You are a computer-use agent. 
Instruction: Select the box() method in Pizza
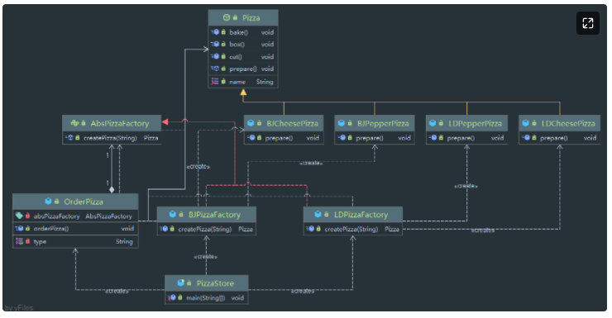coord(243,45)
